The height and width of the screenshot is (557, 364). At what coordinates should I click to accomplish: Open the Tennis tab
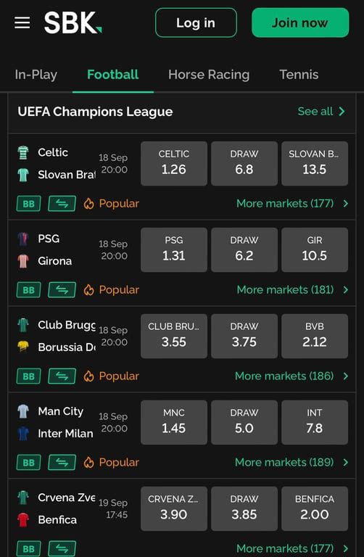click(299, 75)
